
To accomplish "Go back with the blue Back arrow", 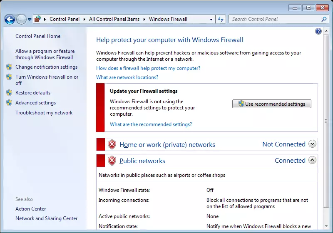I will (x=10, y=20).
